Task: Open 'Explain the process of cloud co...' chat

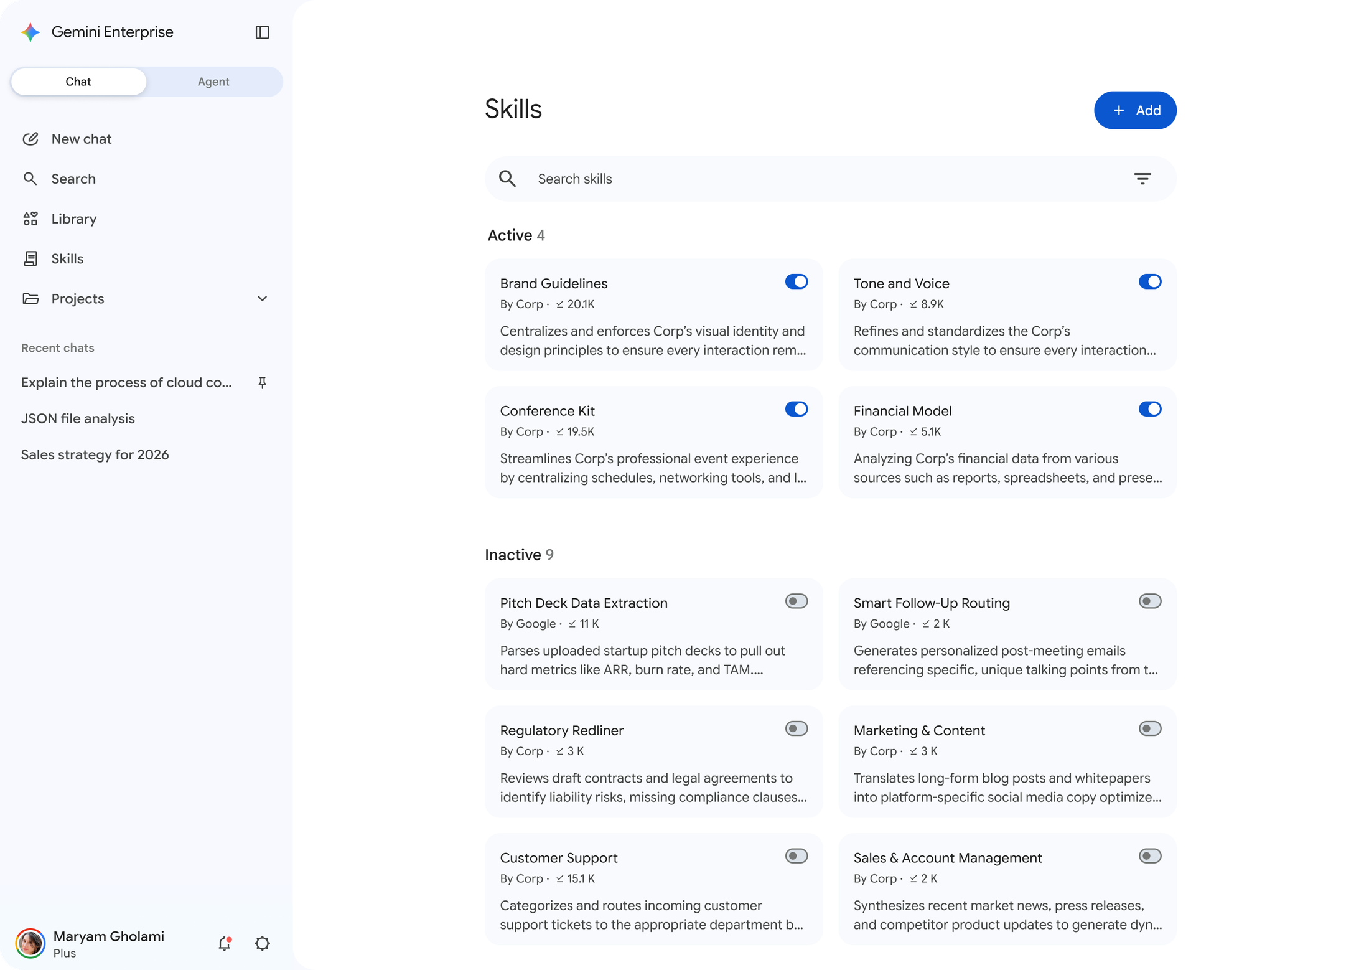Action: coord(126,382)
